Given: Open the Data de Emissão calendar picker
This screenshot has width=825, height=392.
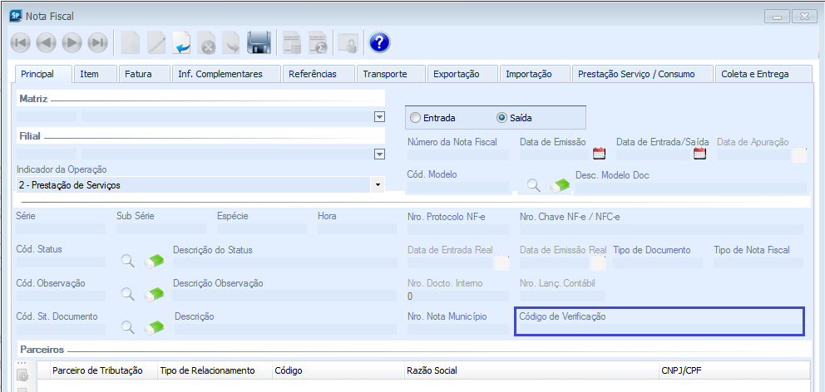Looking at the screenshot, I should [x=599, y=153].
